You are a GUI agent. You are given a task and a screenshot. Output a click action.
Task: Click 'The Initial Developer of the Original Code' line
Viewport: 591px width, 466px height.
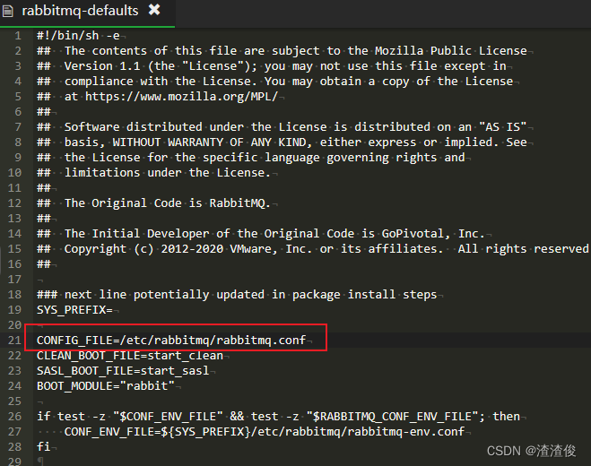pos(260,234)
